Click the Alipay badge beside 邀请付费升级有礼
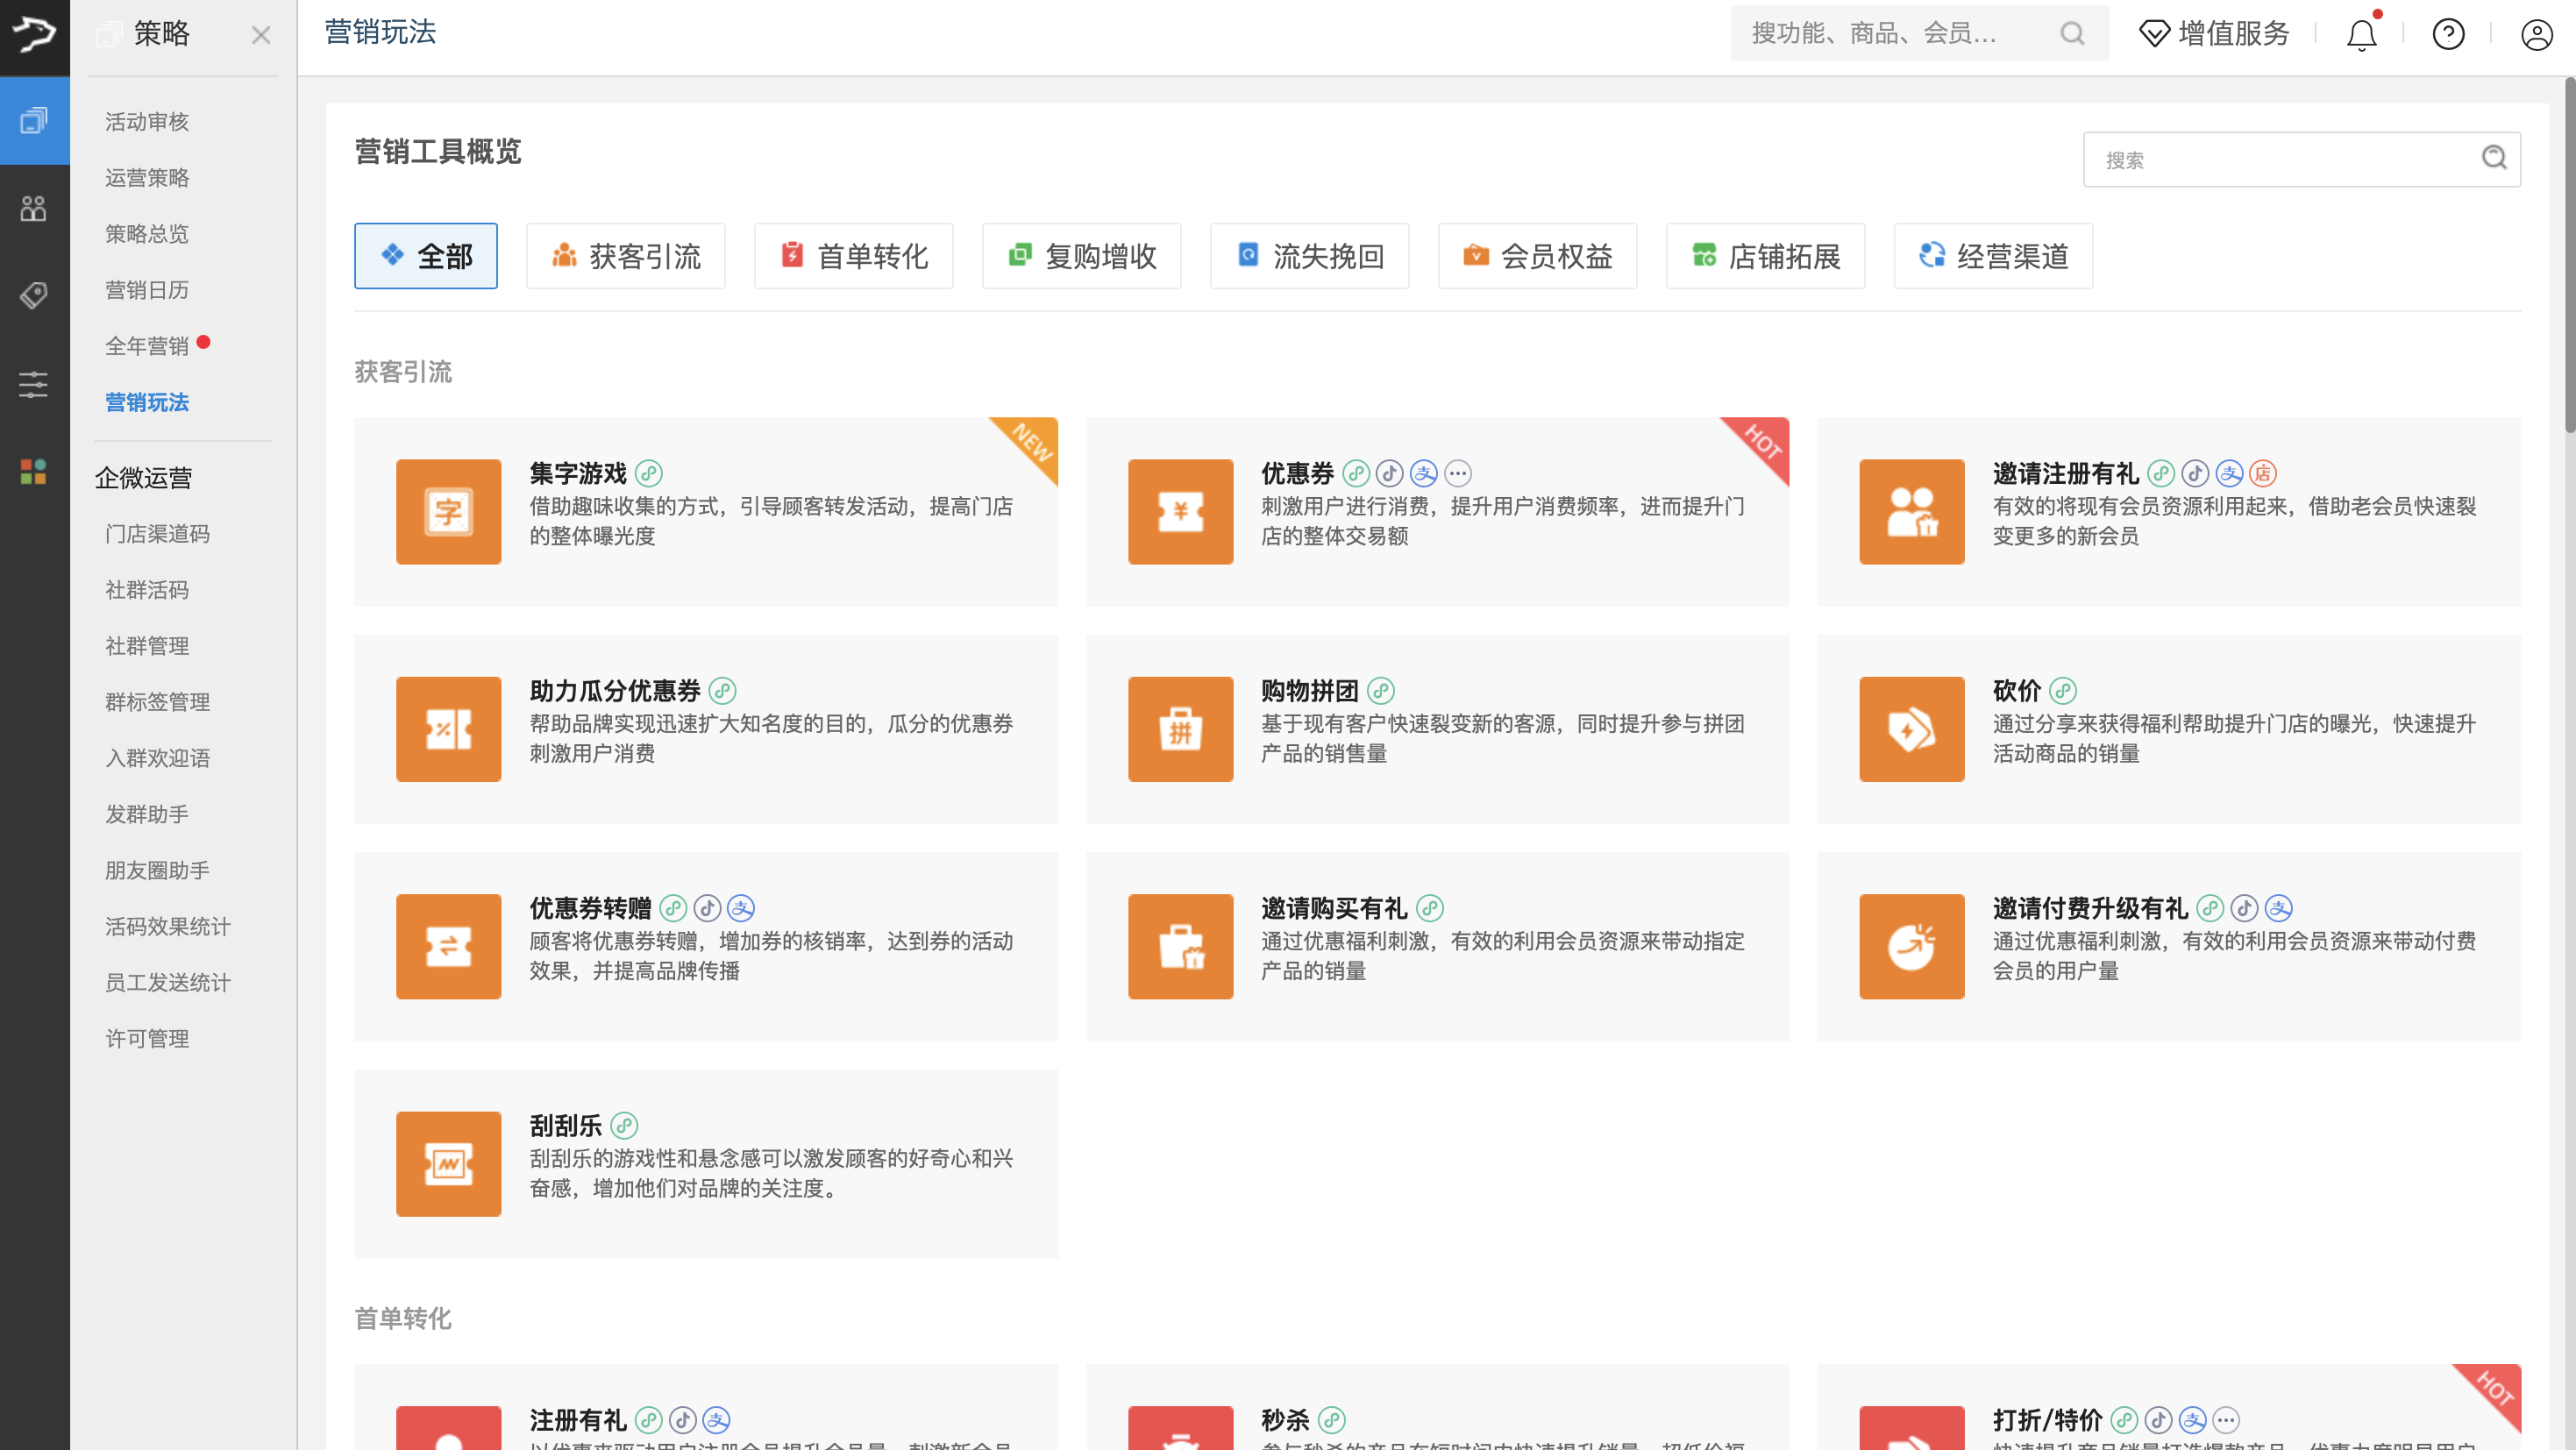 (2279, 908)
